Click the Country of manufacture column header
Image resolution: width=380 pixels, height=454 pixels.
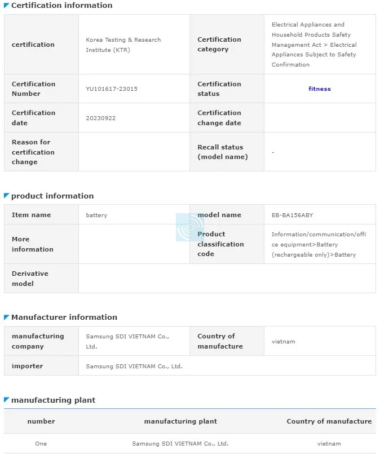pos(329,421)
